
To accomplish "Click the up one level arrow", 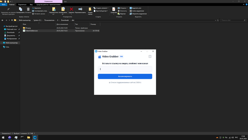I will [12, 20].
